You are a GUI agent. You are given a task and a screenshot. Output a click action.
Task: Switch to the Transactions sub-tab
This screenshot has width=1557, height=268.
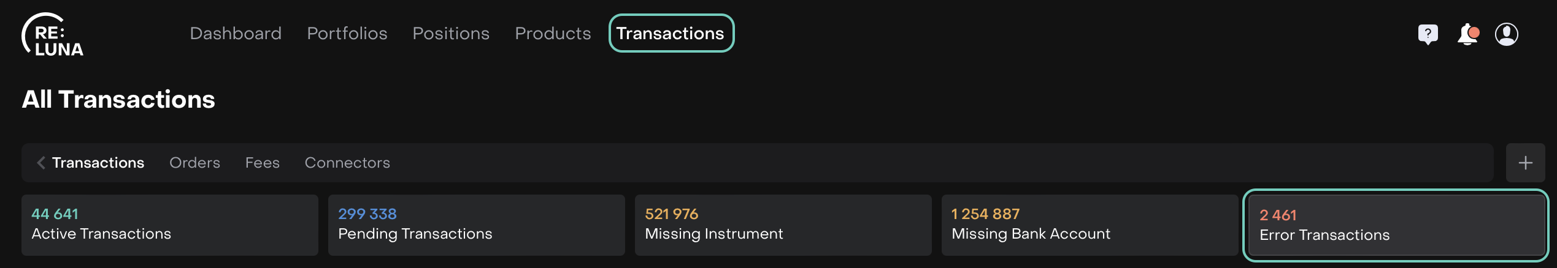(x=98, y=163)
